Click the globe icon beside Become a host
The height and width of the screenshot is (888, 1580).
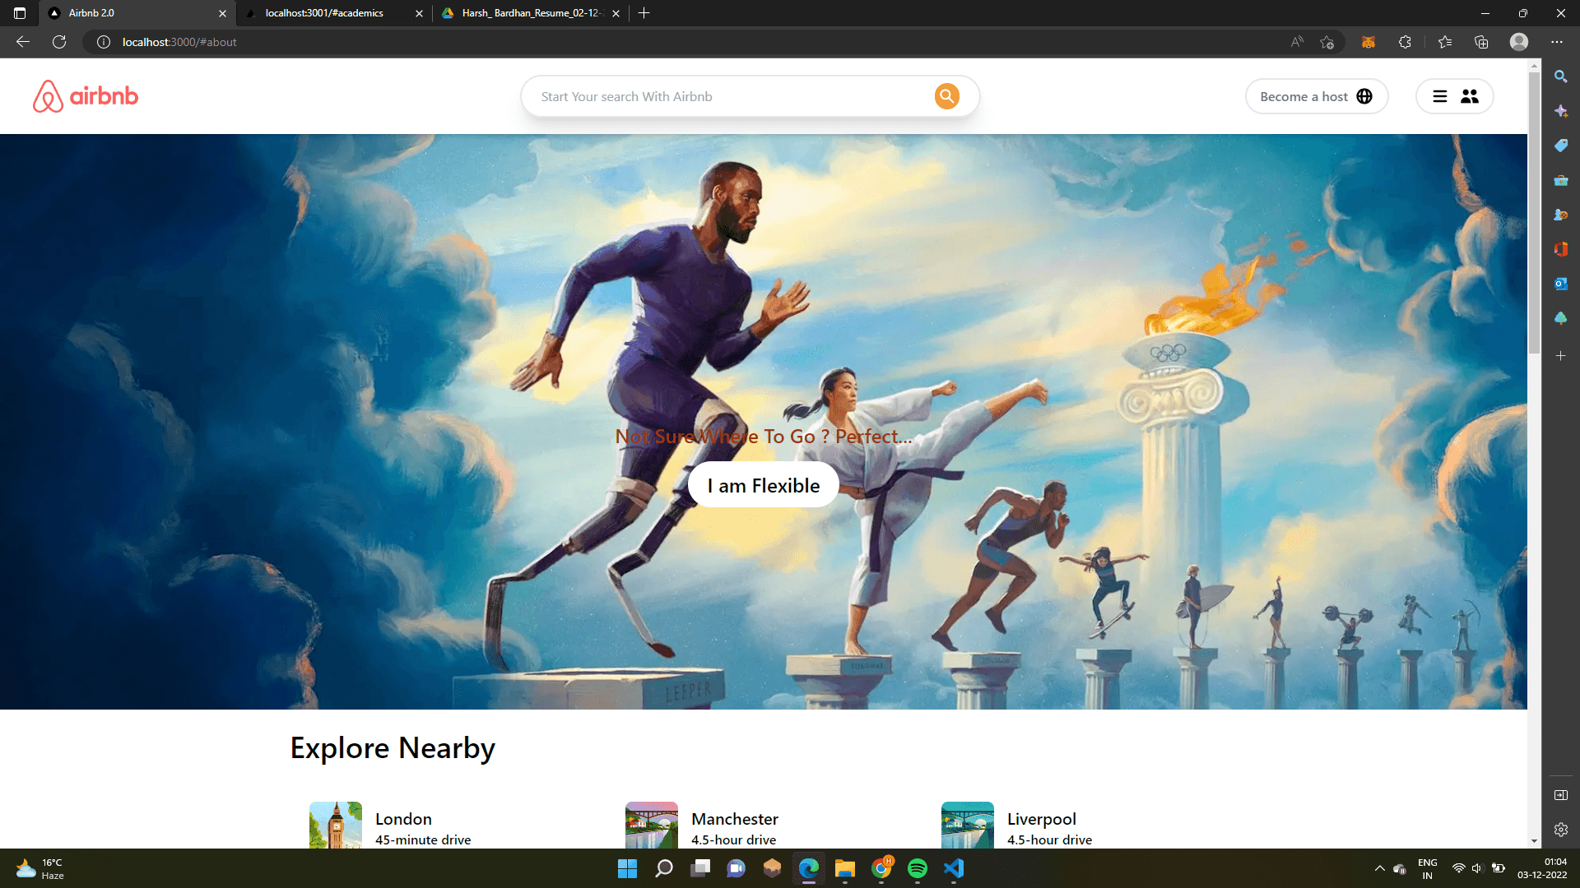[1364, 96]
